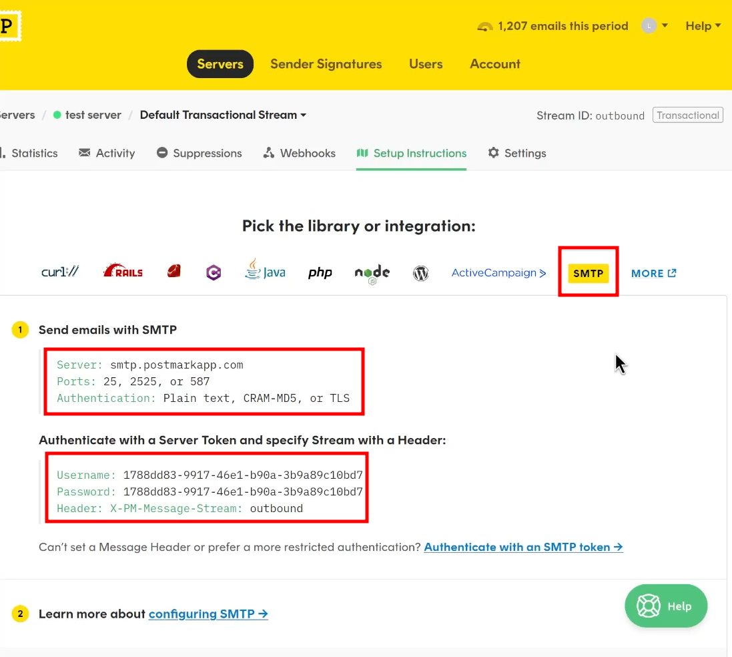Screen dimensions: 732x657
Task: Select the Node.js integration icon
Action: [372, 274]
